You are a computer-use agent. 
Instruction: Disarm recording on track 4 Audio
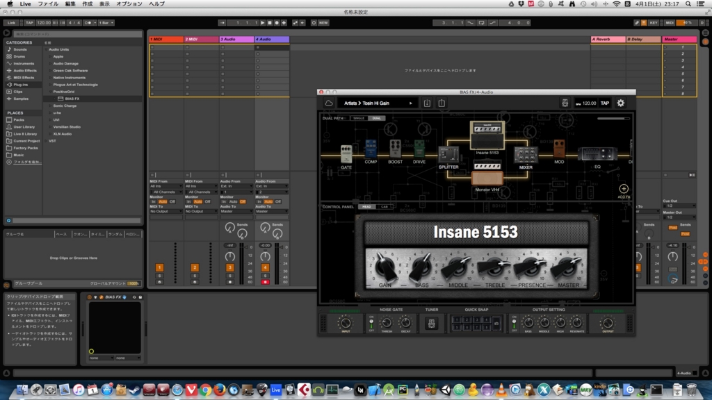265,282
